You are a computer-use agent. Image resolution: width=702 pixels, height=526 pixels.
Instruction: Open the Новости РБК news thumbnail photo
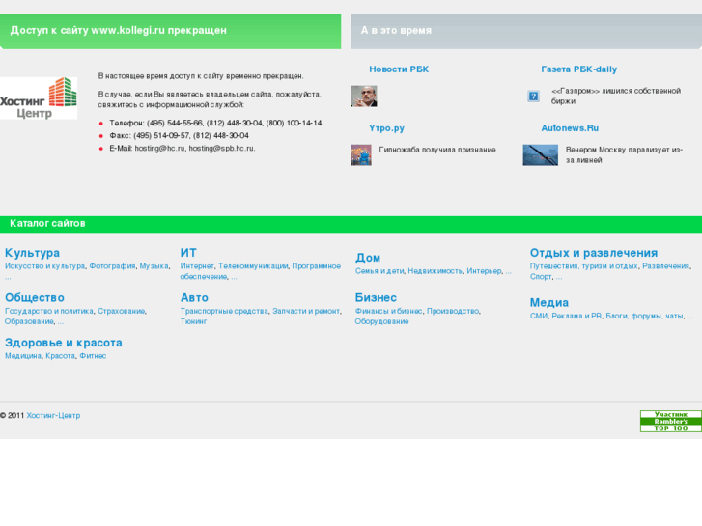(363, 97)
